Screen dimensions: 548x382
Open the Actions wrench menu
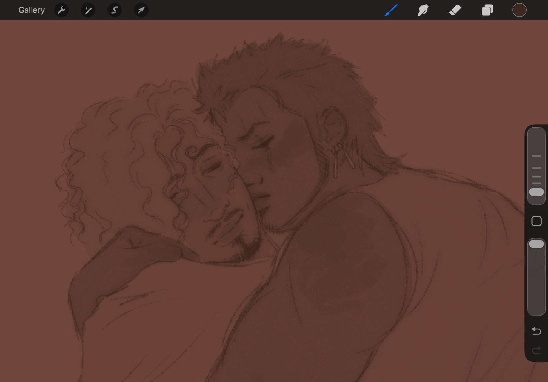pyautogui.click(x=61, y=10)
